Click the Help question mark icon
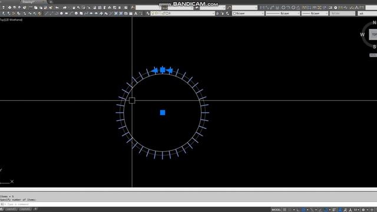Screen dimensions: 377x212 126,8
